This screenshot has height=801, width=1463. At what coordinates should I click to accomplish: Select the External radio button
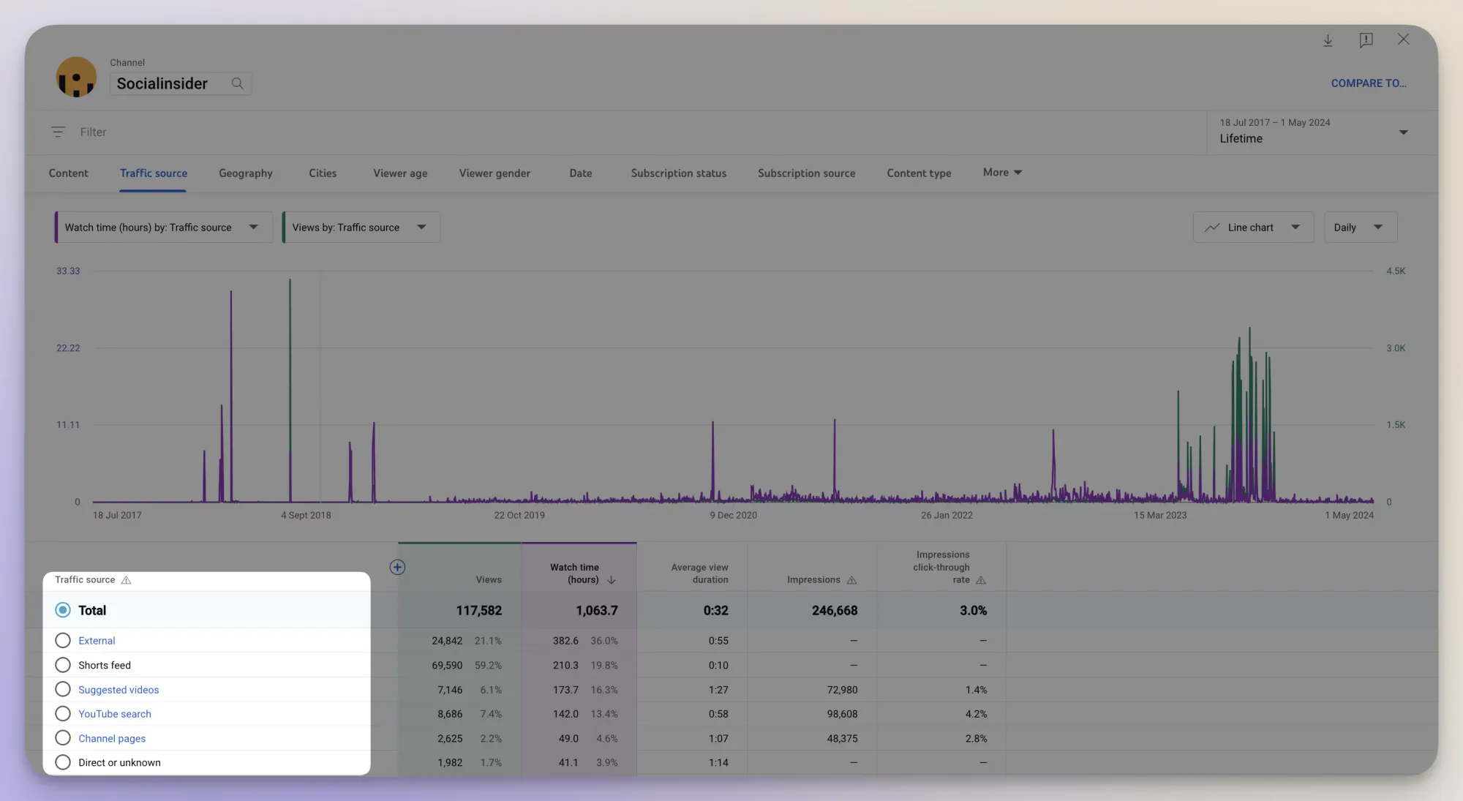pos(63,641)
